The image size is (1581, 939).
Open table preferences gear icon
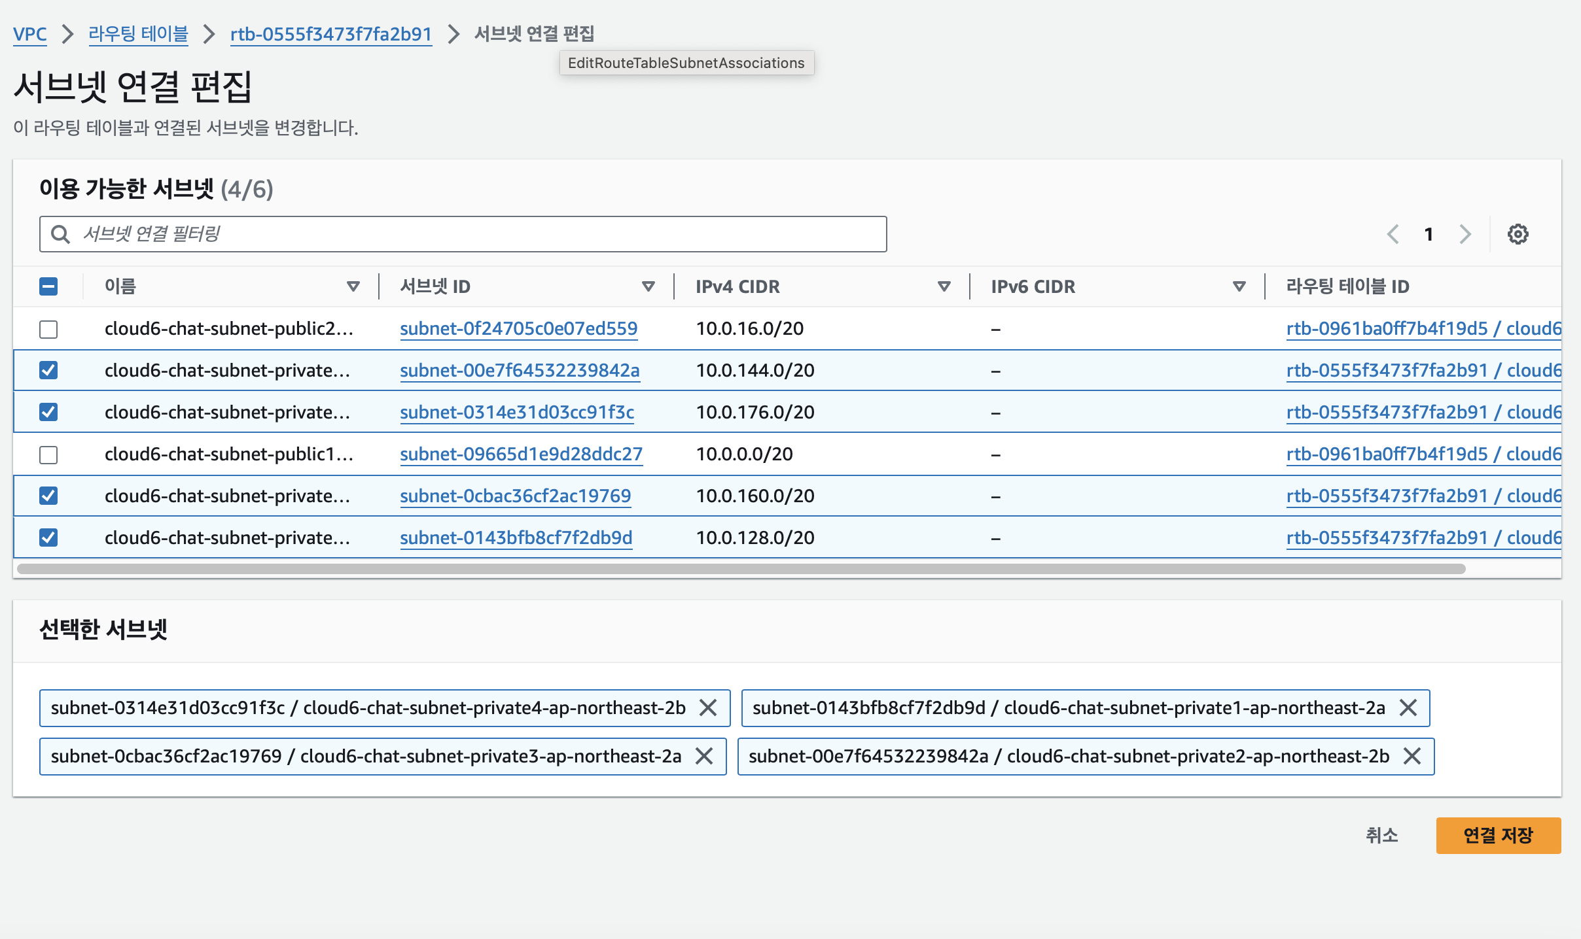coord(1518,234)
